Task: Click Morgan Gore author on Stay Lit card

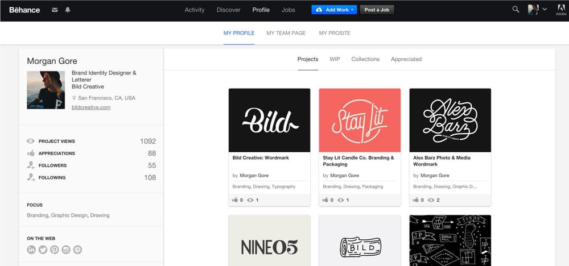Action: tap(344, 176)
